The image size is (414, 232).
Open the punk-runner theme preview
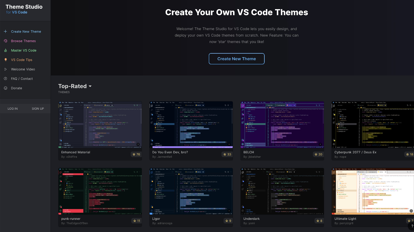(x=100, y=191)
